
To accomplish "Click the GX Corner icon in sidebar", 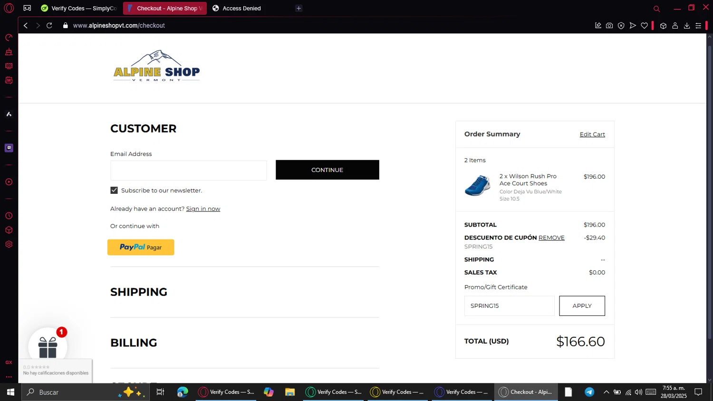I will (9, 363).
